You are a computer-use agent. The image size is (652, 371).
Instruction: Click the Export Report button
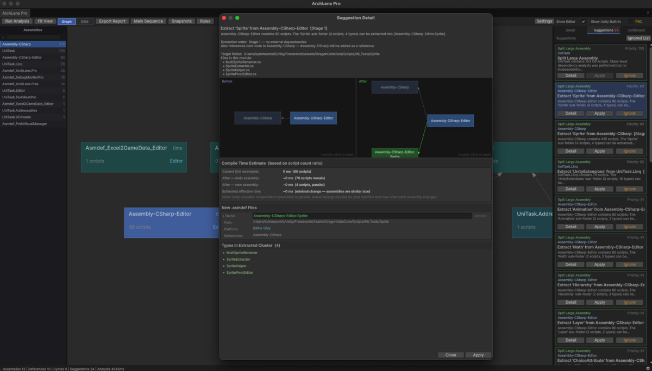click(x=112, y=21)
